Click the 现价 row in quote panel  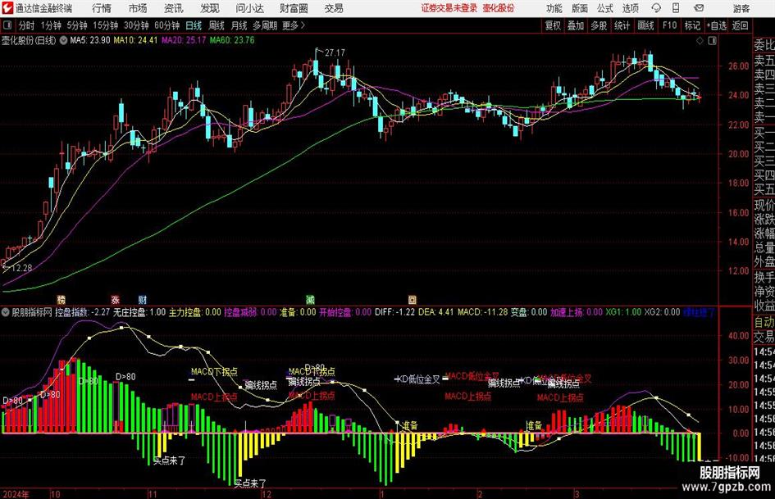pos(764,205)
